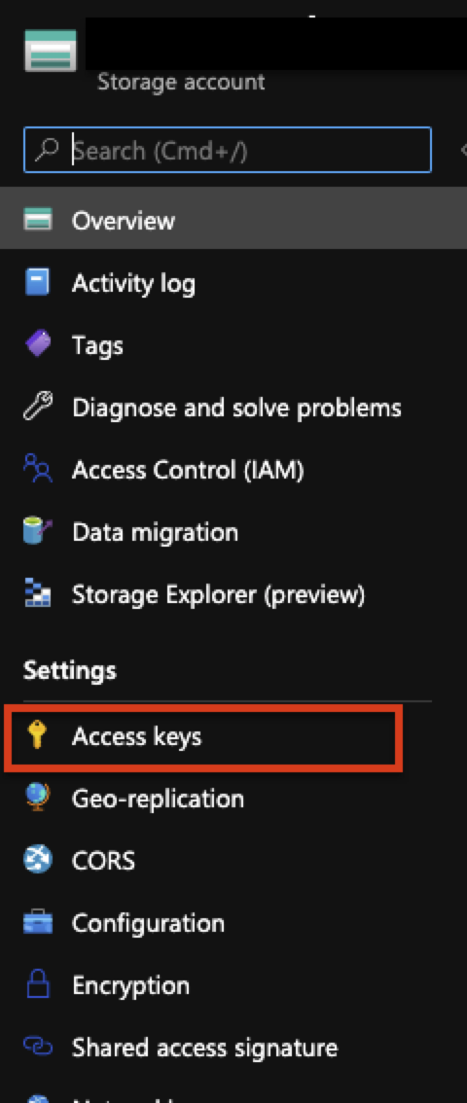Screen dimensions: 467x1103
Task: Open the Configuration settings page
Action: click(x=149, y=923)
